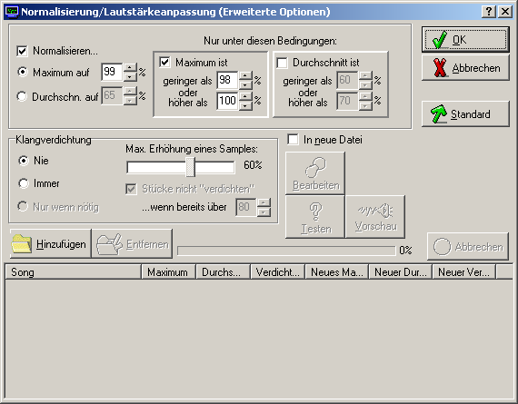
Task: Click the Vorschau speaker button
Action: pos(375,217)
